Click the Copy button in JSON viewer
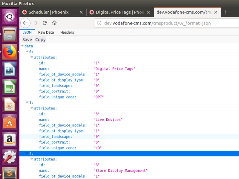239x179 pixels. (x=40, y=40)
